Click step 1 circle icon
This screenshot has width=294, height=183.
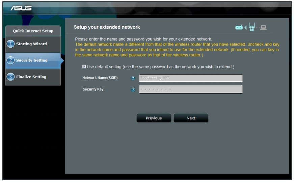click(10, 44)
